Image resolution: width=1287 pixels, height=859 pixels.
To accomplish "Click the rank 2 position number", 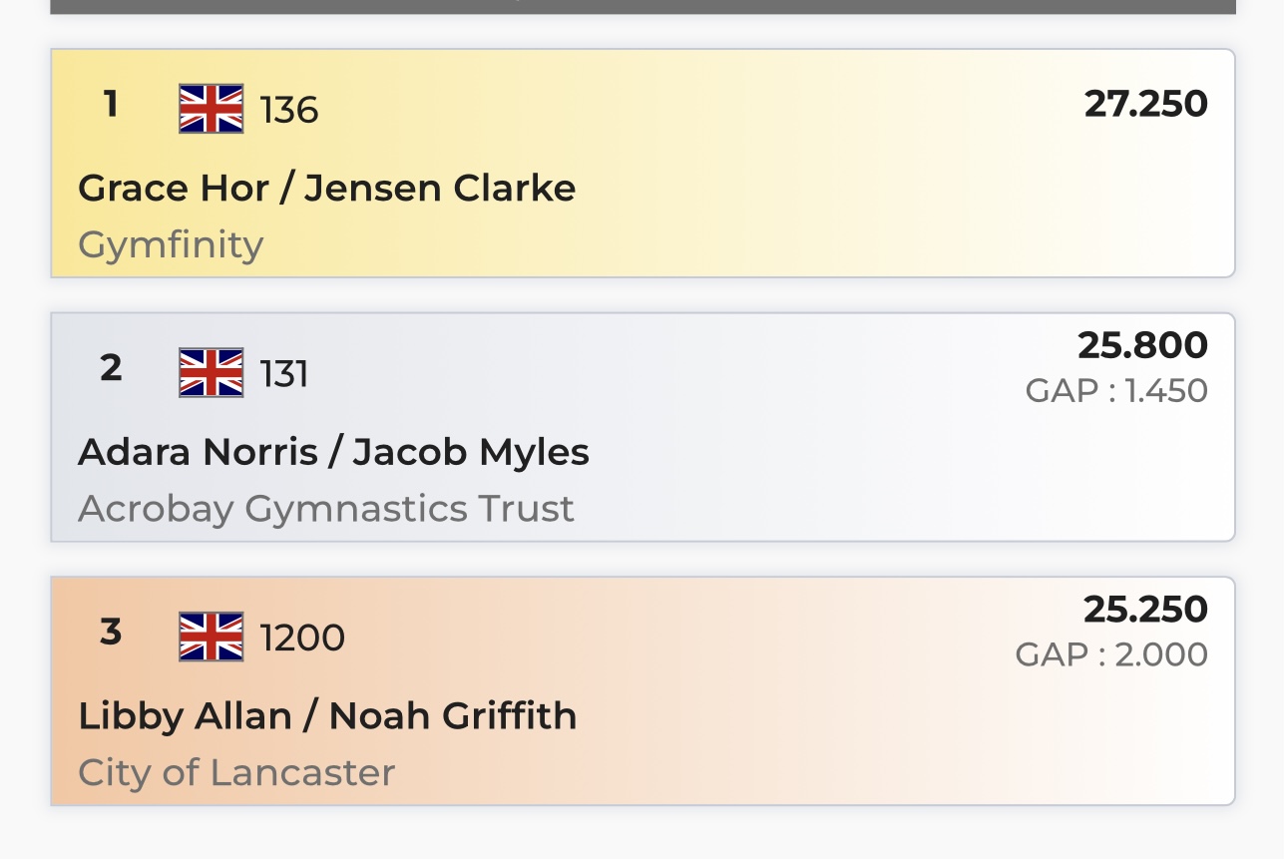I will (x=111, y=368).
